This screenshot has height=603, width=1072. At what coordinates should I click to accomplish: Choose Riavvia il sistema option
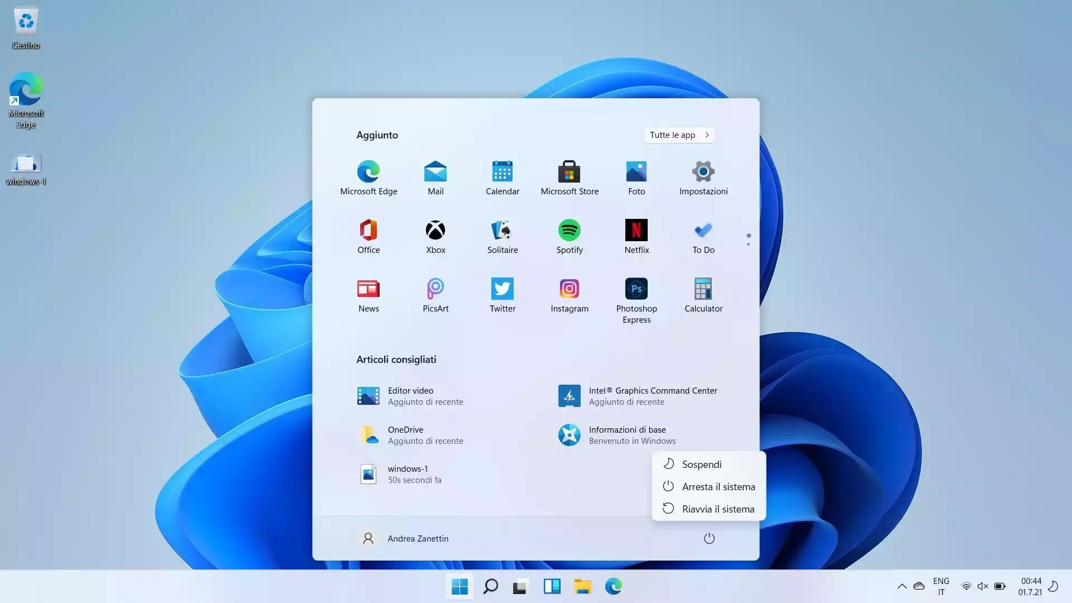click(x=718, y=509)
